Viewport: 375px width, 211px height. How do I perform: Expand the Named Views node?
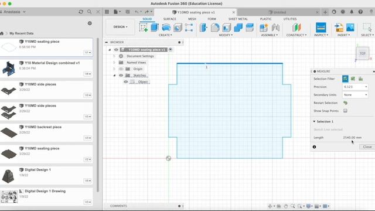114,63
